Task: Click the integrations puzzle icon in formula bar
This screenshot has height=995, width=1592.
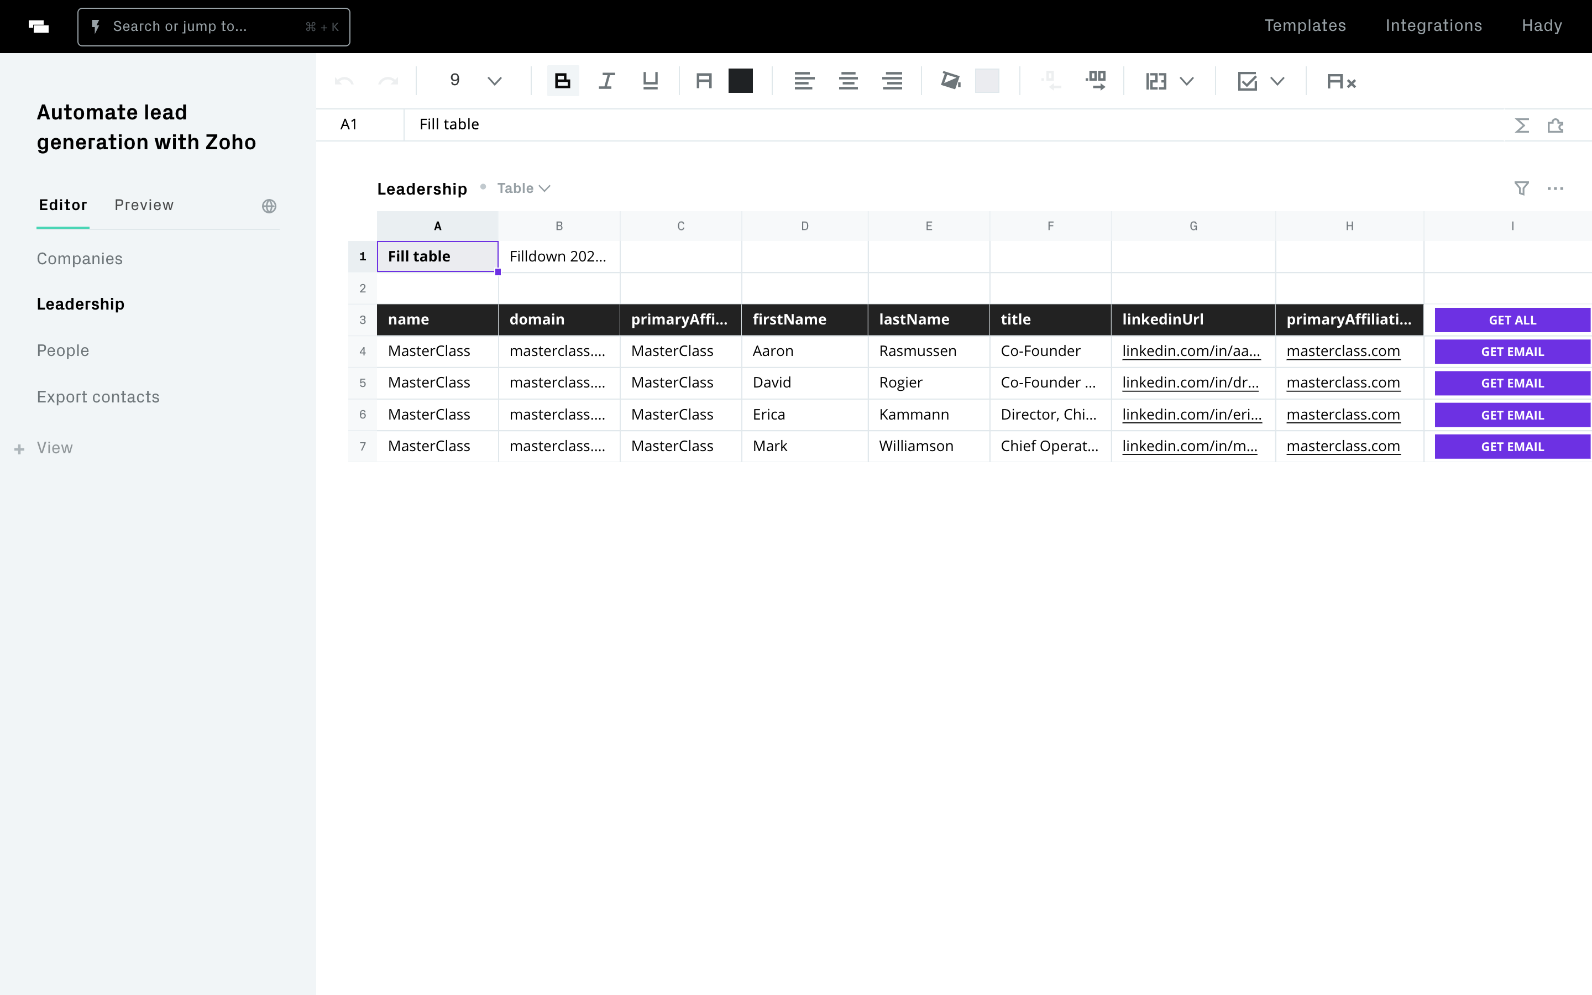Action: tap(1555, 125)
